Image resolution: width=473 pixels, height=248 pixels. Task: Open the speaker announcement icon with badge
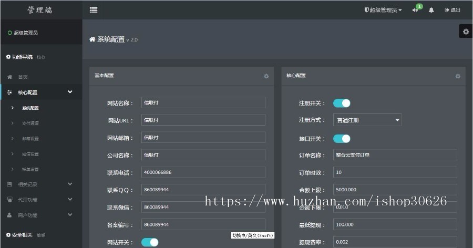(415, 10)
